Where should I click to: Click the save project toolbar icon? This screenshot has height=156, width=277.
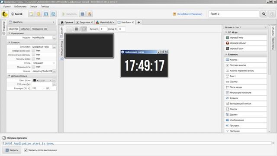[46, 14]
